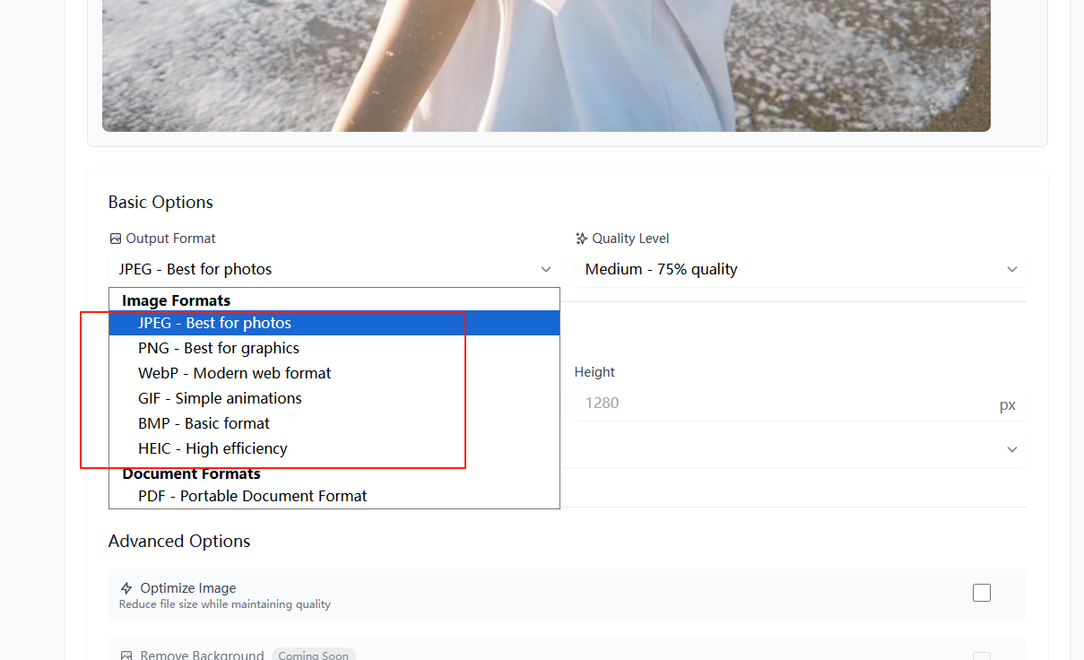Click the Height input field
Image resolution: width=1084 pixels, height=660 pixels.
point(800,404)
